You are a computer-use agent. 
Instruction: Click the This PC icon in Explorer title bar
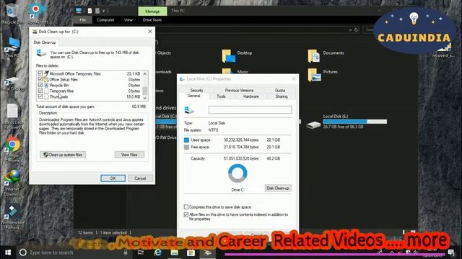(x=79, y=11)
